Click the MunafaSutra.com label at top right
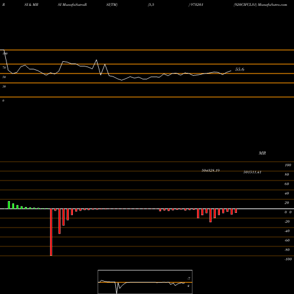The height and width of the screenshot is (294, 294). 273,5
